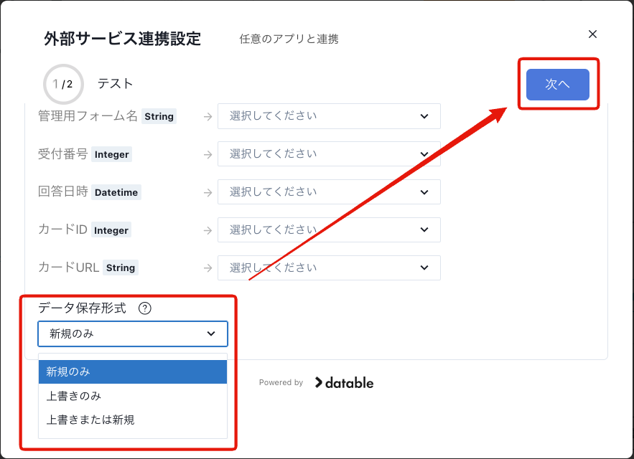This screenshot has width=634, height=459.
Task: Click the 受付番号 field label
Action: (62, 154)
